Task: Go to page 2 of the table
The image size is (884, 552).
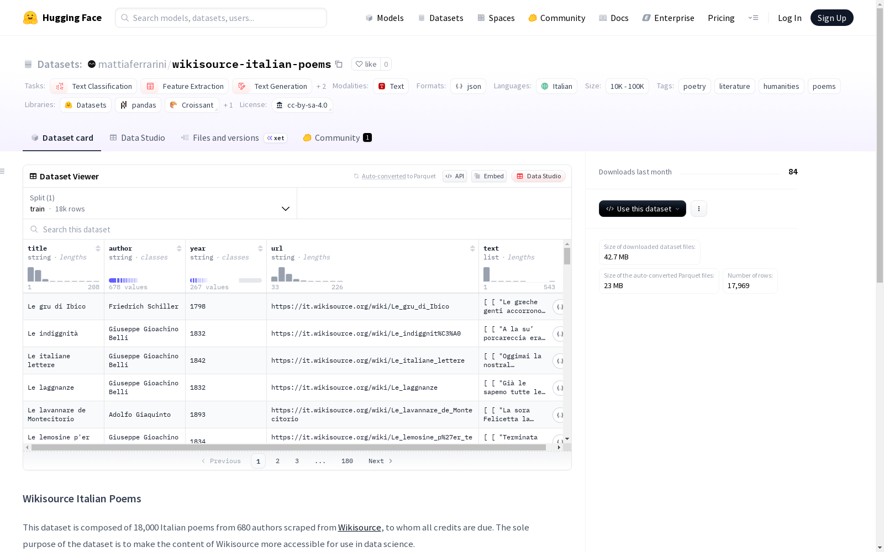Action: [x=277, y=461]
